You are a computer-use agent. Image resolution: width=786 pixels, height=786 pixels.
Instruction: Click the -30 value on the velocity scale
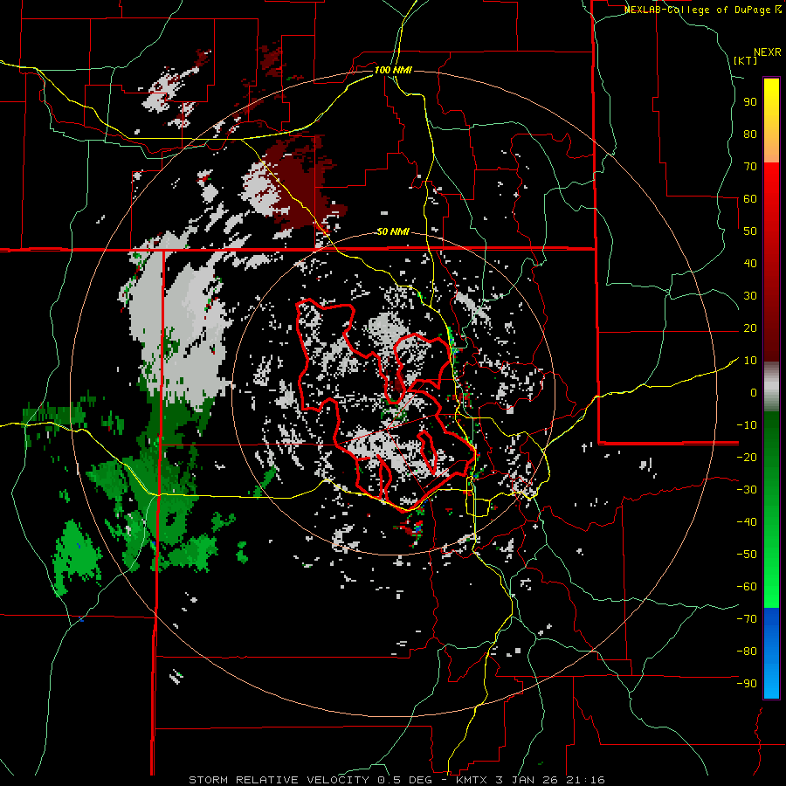coord(747,490)
